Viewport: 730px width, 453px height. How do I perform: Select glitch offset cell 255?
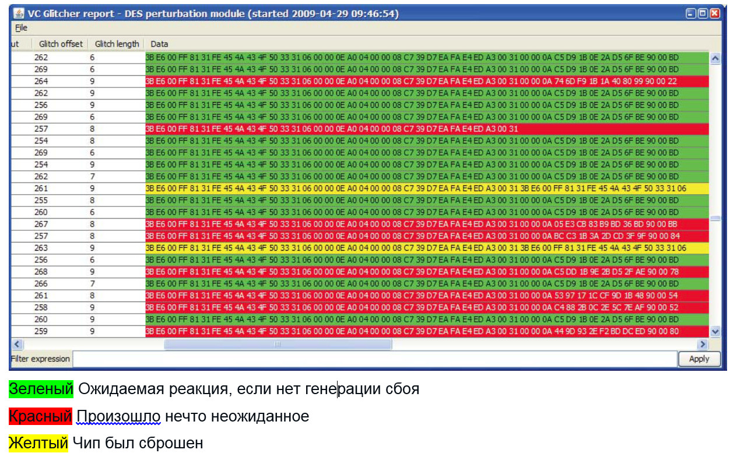coord(41,200)
